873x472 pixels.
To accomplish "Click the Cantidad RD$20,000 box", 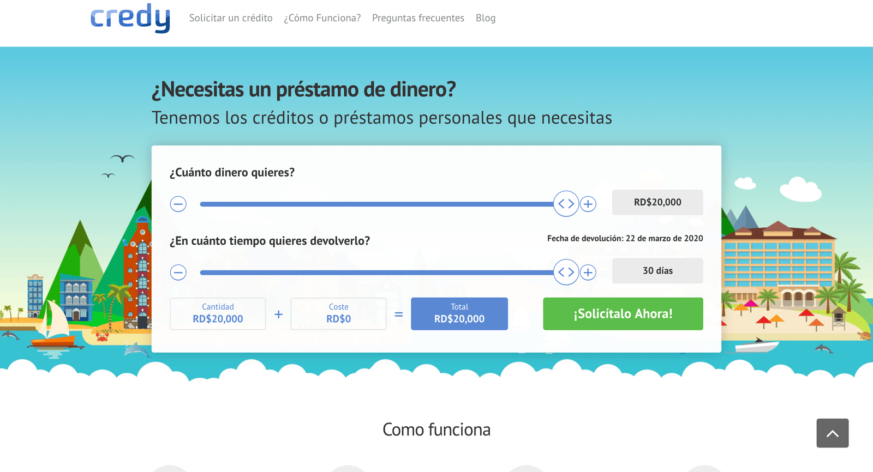I will pyautogui.click(x=218, y=313).
